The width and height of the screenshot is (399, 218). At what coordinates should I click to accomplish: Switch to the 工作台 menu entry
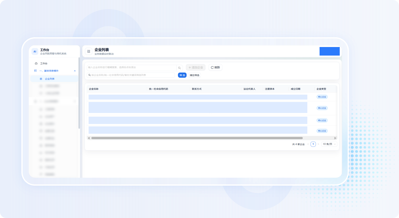pos(44,63)
